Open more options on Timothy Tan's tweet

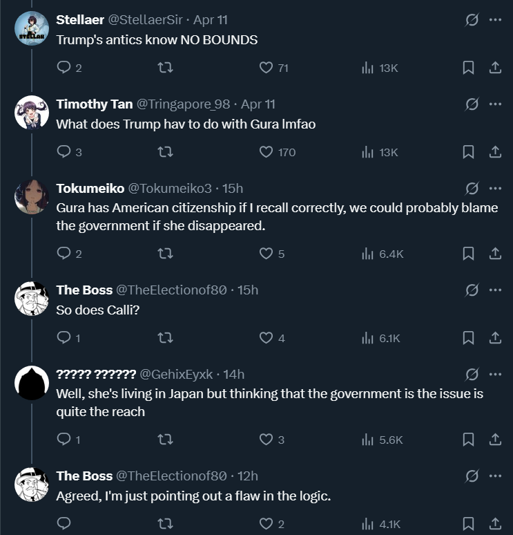(x=495, y=104)
